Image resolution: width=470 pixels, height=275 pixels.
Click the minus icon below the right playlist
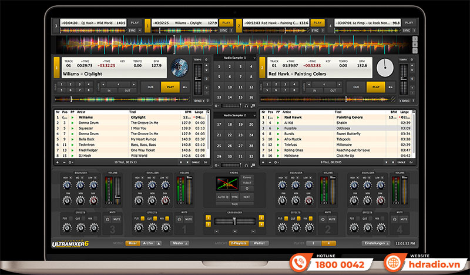[268, 162]
